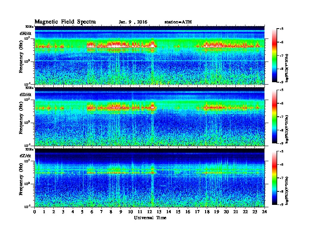315x243 pixels.
Task: Click hour tick label "4" on time axis
Action: (x=73, y=212)
